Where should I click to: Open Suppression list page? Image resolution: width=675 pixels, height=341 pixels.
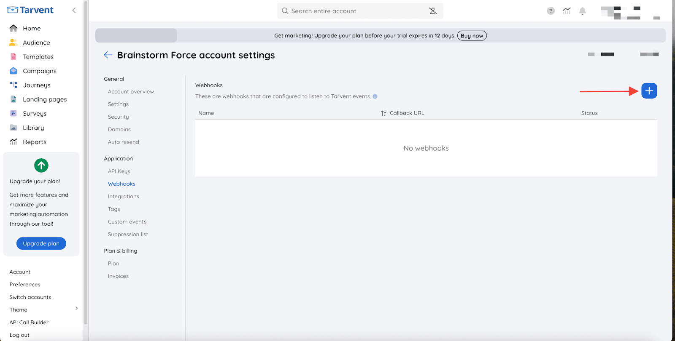click(x=128, y=234)
